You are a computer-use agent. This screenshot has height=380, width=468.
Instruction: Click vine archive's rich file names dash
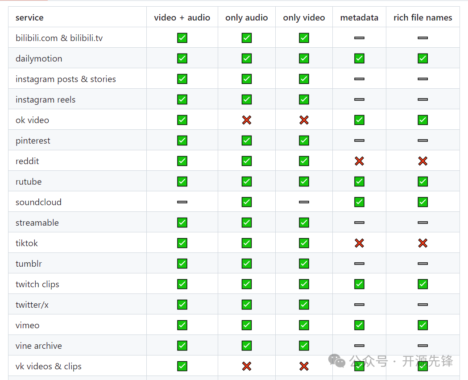coord(422,345)
